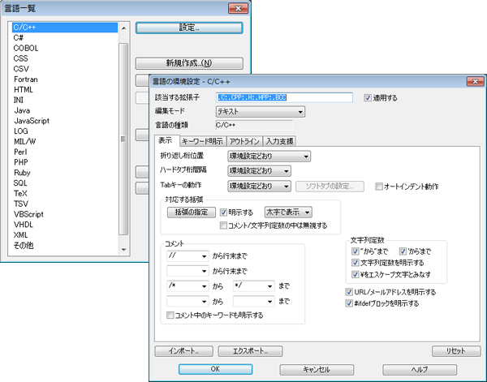Uncheck URL/メールアドレスを明示する
This screenshot has height=382, width=487.
point(349,291)
